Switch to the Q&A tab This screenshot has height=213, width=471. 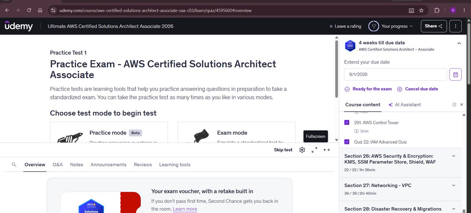(58, 164)
